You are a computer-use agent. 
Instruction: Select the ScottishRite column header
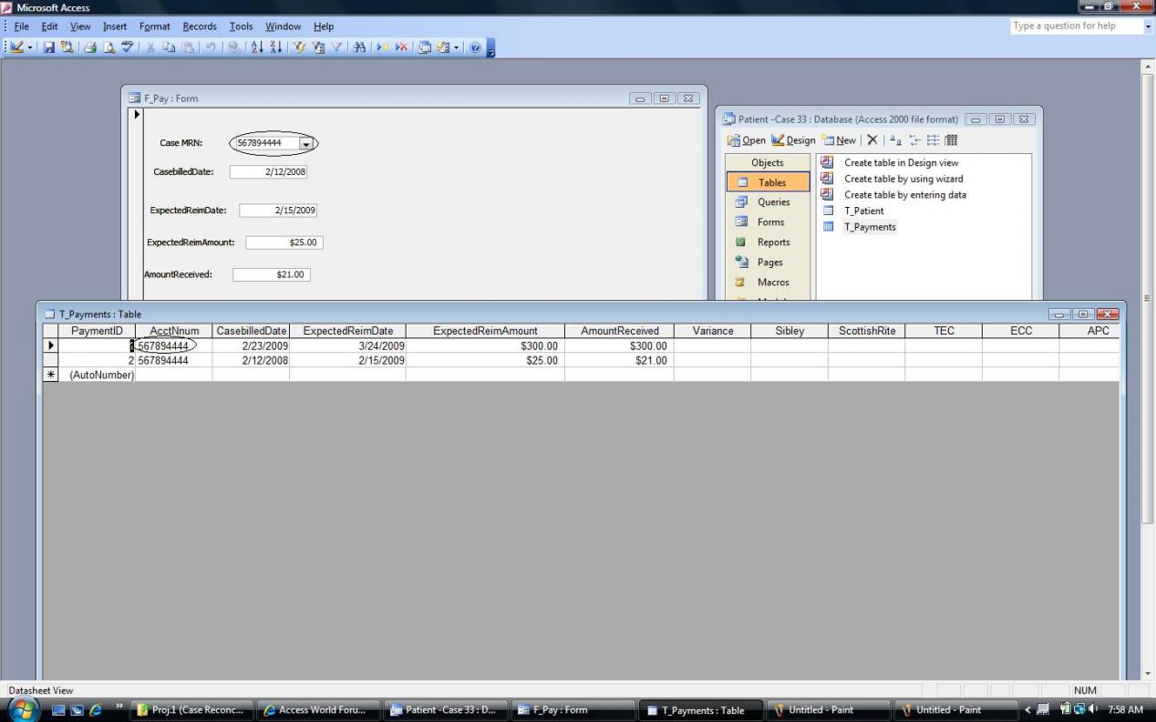[867, 331]
